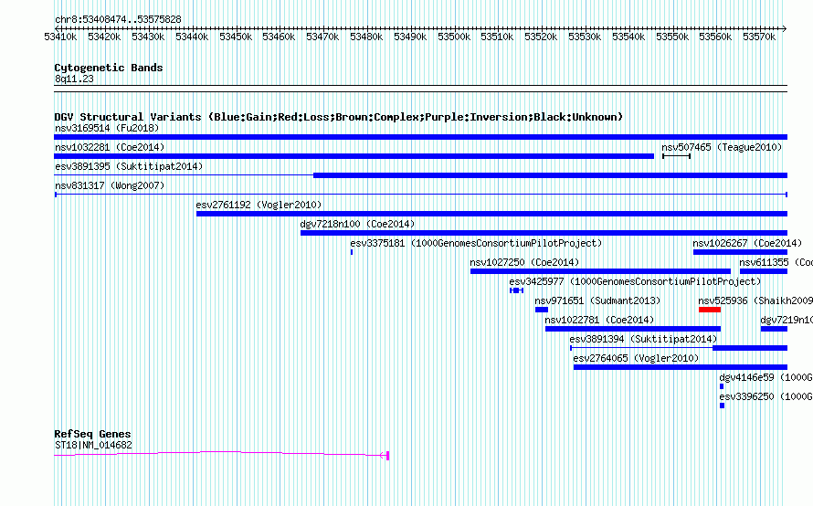Click the black nsv507465 unknown-type marker

676,156
